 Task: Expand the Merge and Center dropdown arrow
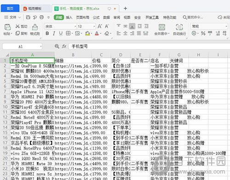(169, 34)
